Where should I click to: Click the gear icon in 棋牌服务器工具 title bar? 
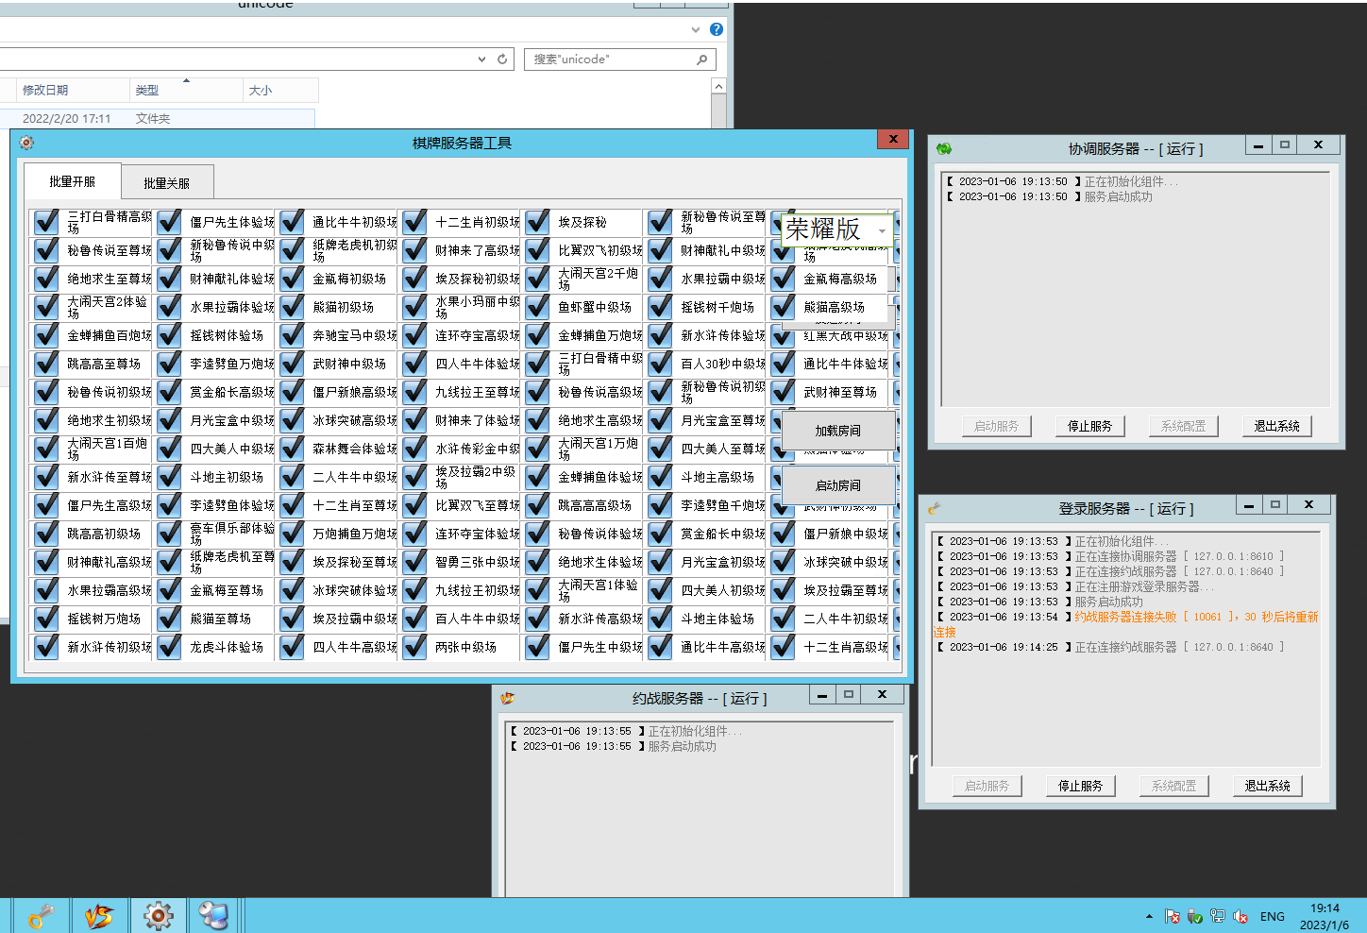pos(26,143)
